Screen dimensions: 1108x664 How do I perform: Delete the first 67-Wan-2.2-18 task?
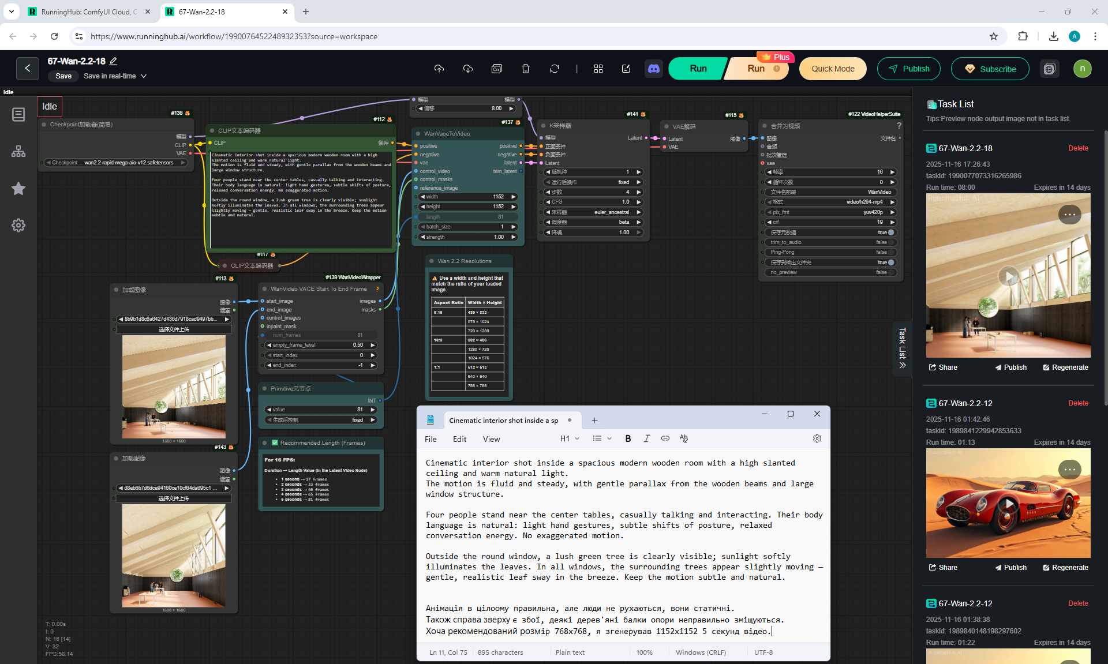(x=1077, y=148)
